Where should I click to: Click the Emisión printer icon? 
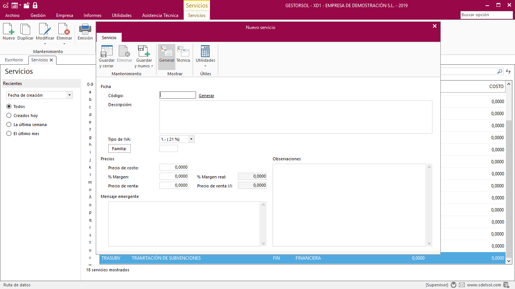click(x=85, y=29)
